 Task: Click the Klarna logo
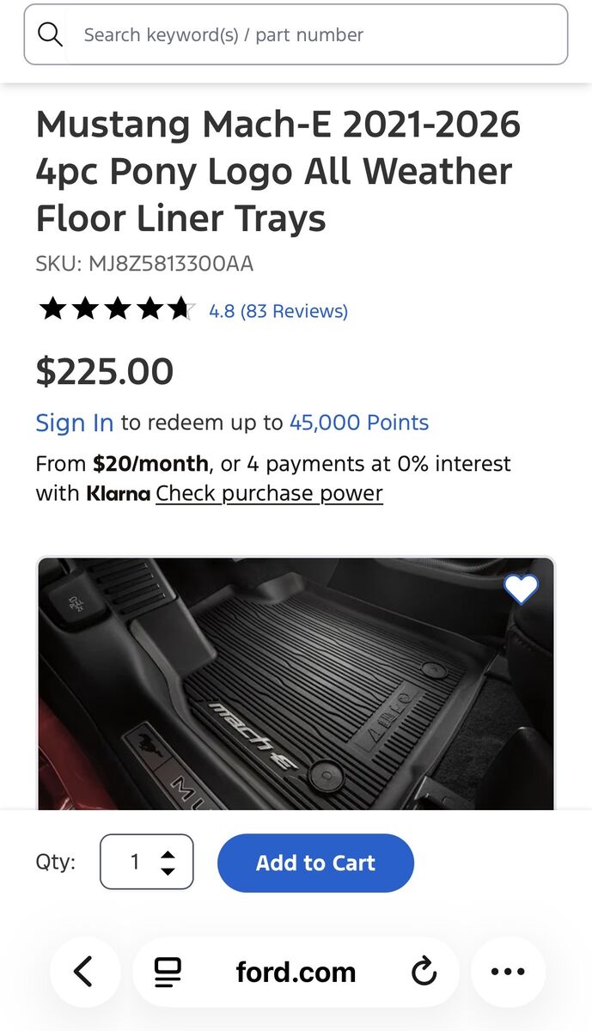point(118,493)
